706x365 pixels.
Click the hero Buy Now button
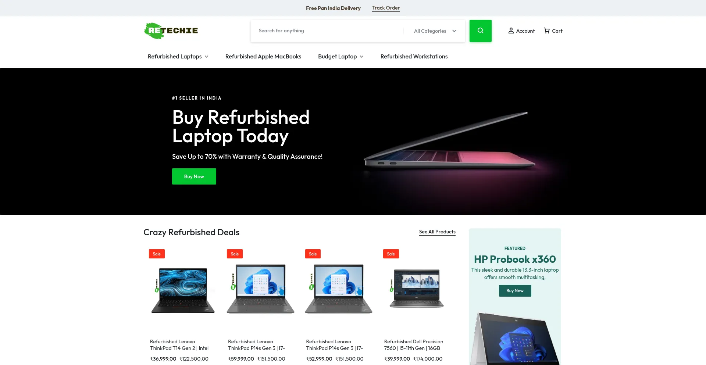194,176
